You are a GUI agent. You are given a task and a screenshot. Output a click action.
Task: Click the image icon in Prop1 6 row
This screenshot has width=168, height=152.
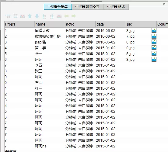[x=154, y=59]
